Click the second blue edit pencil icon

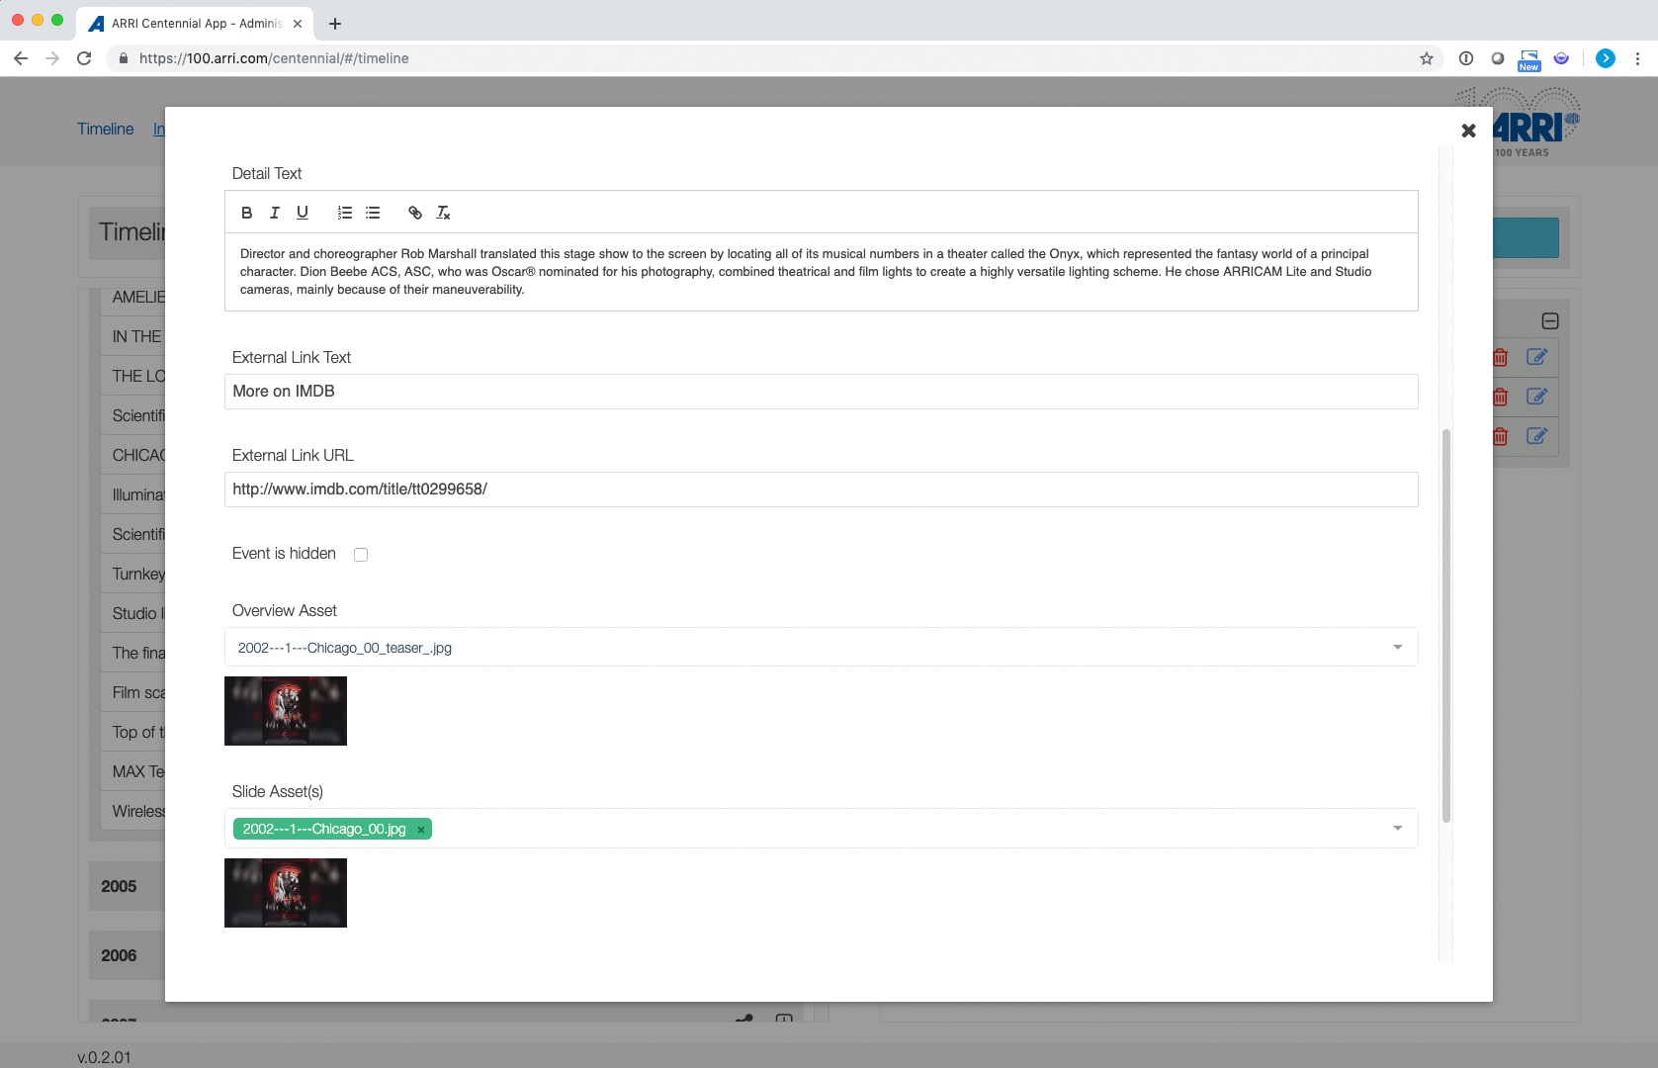pyautogui.click(x=1536, y=397)
